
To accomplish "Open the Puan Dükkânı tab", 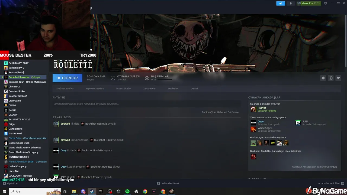I will point(124,89).
